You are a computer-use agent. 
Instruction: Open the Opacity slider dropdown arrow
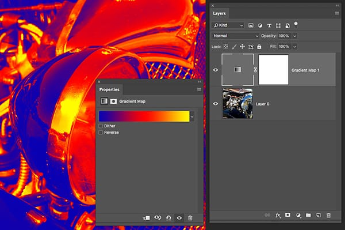click(x=295, y=36)
